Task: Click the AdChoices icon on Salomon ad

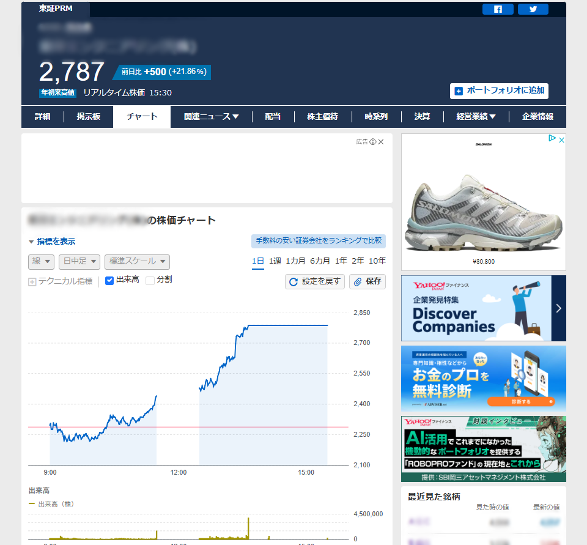Action: pyautogui.click(x=552, y=139)
